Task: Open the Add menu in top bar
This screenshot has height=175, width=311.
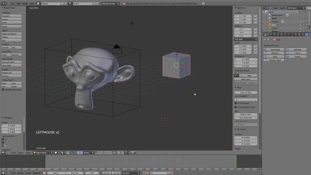Action: [18, 3]
